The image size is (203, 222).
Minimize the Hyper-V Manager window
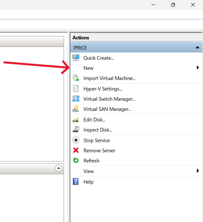153,5
